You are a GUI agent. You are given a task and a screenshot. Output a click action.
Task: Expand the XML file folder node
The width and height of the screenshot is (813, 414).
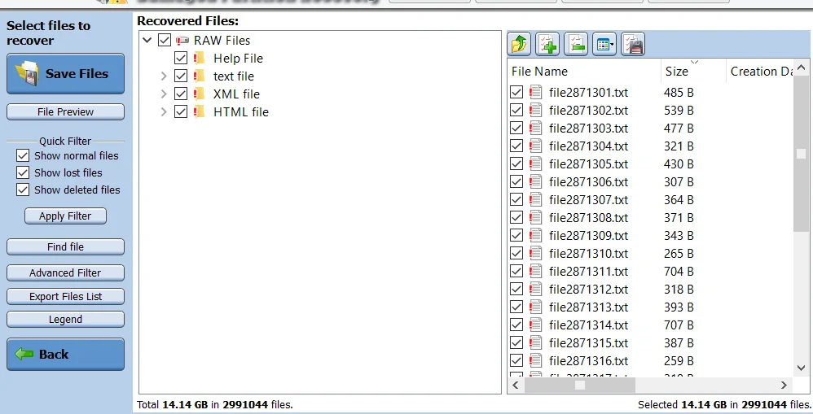163,94
